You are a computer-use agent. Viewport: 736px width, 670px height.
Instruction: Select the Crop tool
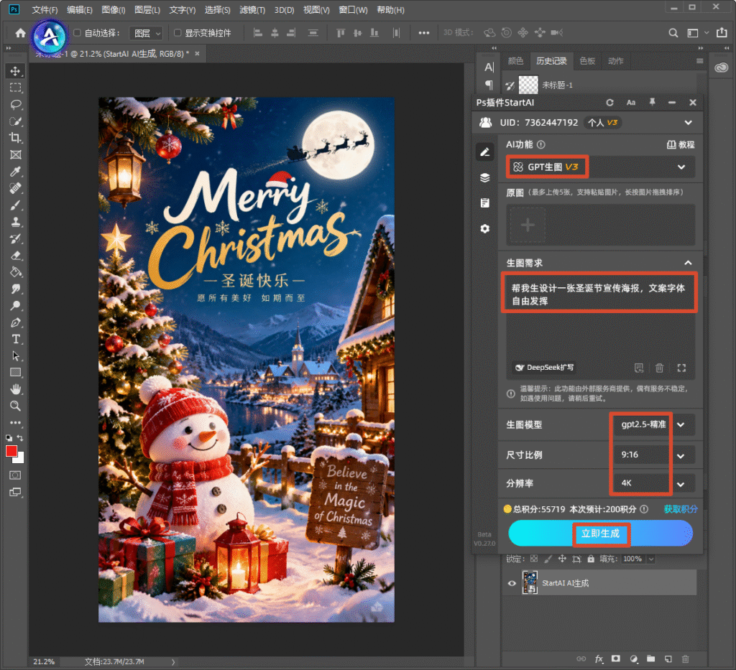coord(16,138)
